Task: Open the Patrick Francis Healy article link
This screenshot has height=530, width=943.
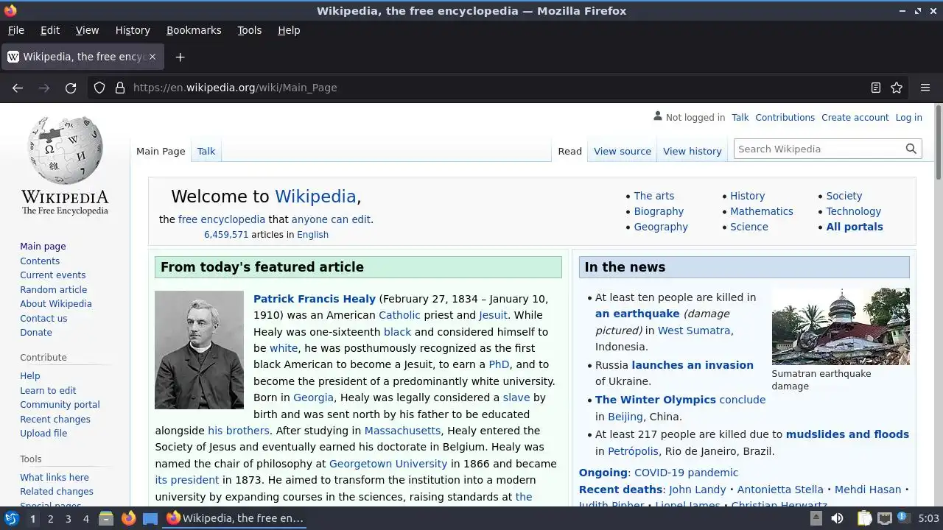Action: 315,299
